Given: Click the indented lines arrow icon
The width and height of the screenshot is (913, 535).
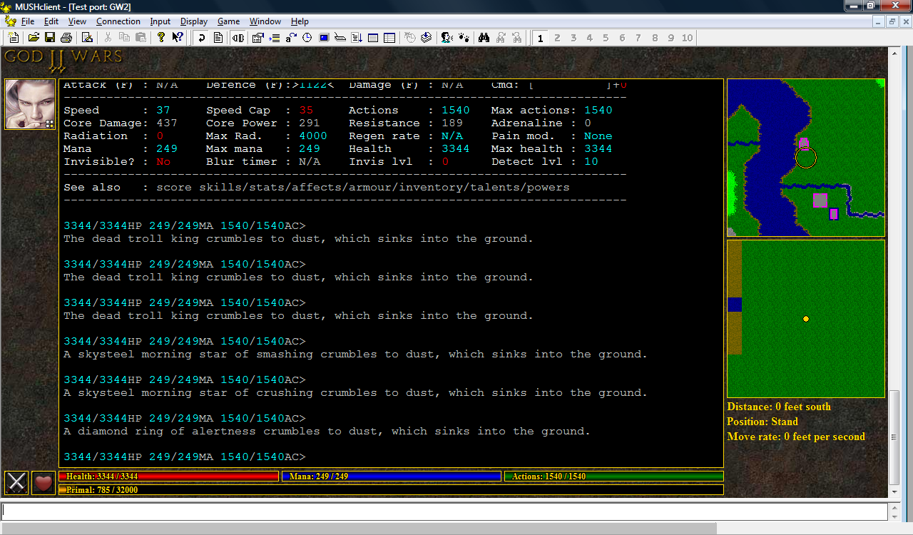Looking at the screenshot, I should [275, 38].
